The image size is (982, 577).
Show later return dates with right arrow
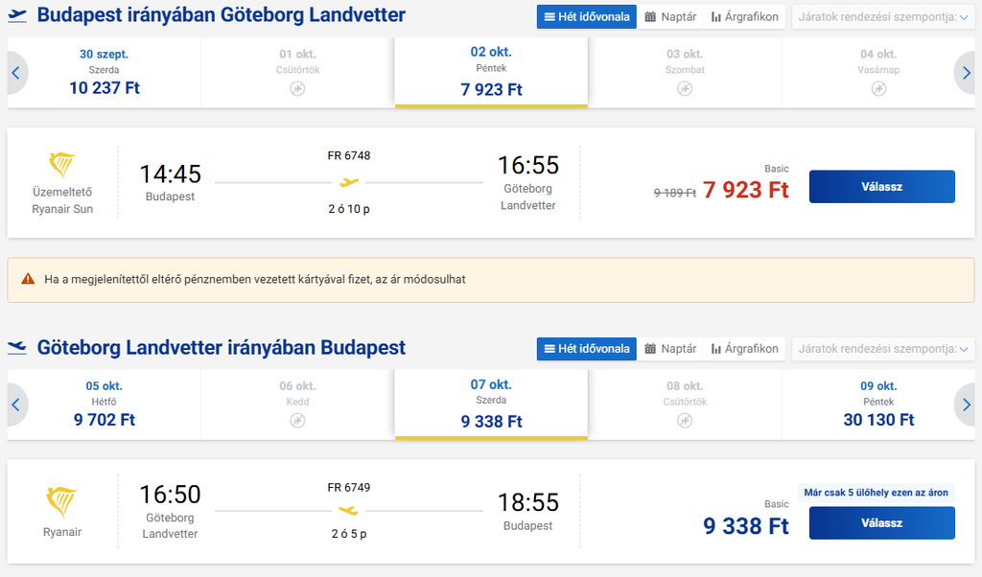[x=967, y=404]
